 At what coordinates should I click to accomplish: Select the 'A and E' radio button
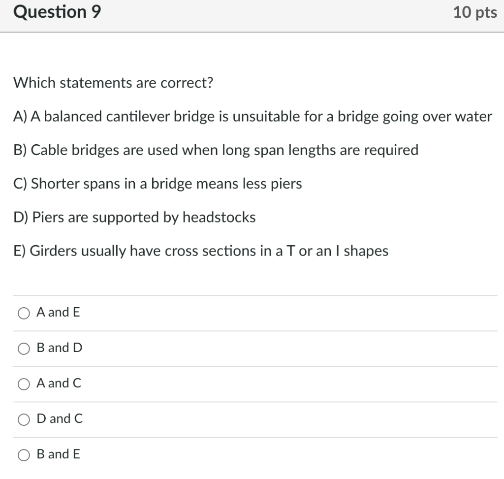[24, 313]
